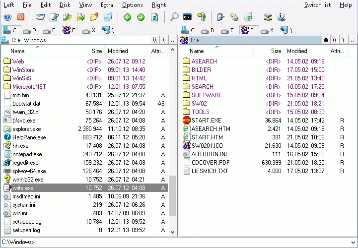Screen dimensions: 358x248
Task: Switch left panel to drive D
Action: click(x=30, y=30)
